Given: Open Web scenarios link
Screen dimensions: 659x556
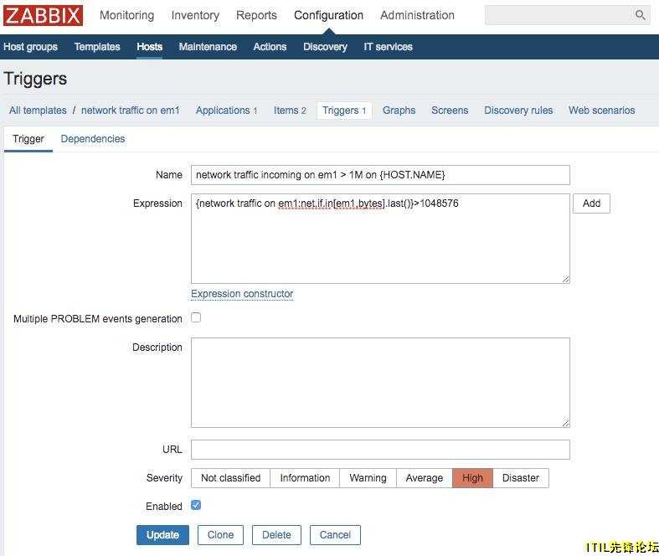Looking at the screenshot, I should (x=601, y=110).
